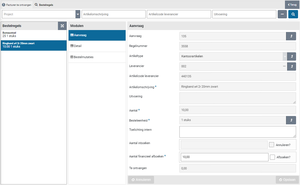Switch to Facturen te ontvangen tab
This screenshot has height=185, width=300.
coord(17,5)
